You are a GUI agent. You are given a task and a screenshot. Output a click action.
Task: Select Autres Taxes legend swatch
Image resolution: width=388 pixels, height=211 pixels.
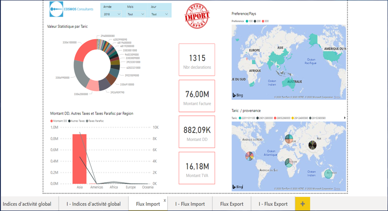click(69, 121)
